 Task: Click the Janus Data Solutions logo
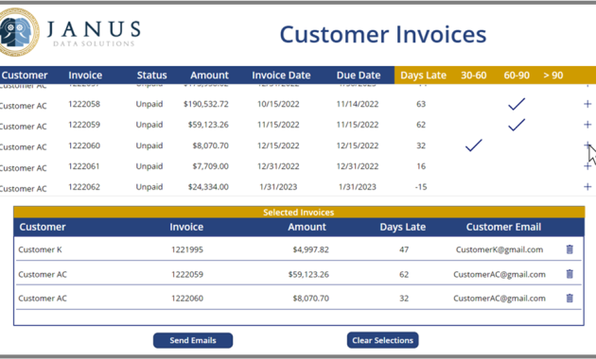pos(70,33)
